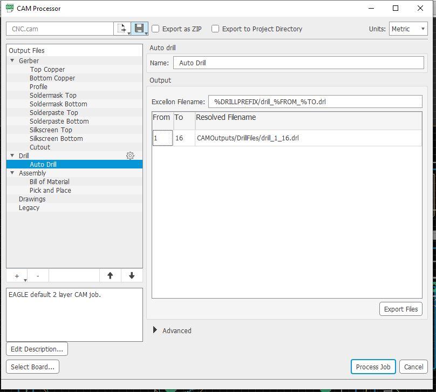Toggle Export to Project Directory checkbox
Viewport: 436px width, 392px height.
[x=215, y=29]
